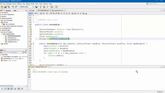Open the dropdown arrow beside Profile Project
The width and height of the screenshot is (165, 93).
59,7
